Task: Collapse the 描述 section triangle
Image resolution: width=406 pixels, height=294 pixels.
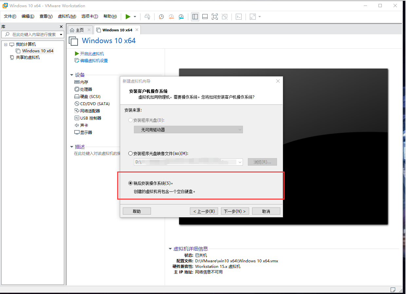Action: point(72,147)
